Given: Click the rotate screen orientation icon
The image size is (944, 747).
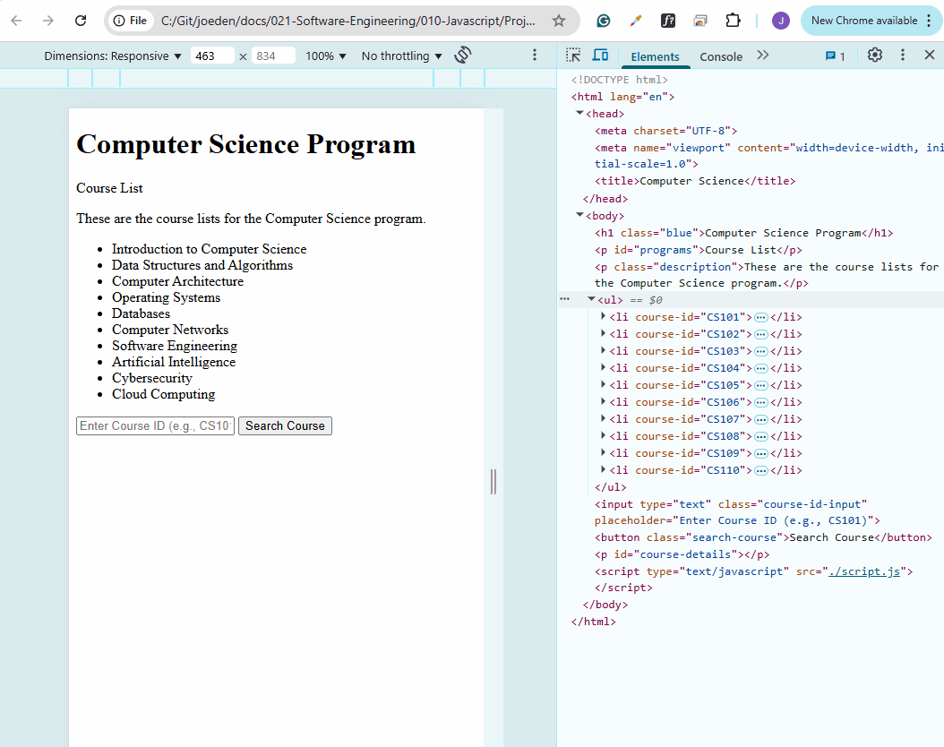Looking at the screenshot, I should tap(463, 56).
